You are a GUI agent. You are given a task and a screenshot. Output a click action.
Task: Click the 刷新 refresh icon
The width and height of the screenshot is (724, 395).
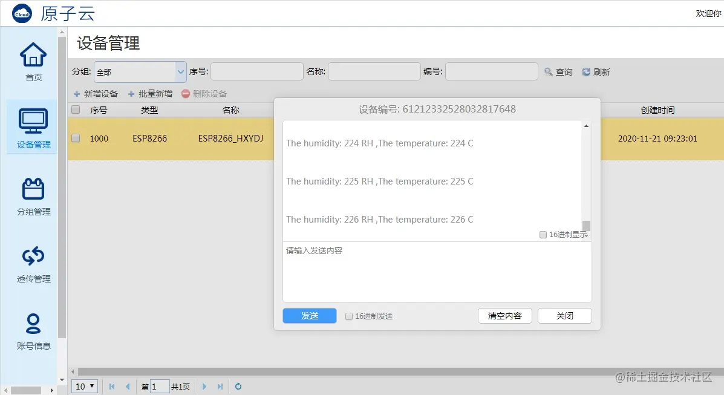586,71
